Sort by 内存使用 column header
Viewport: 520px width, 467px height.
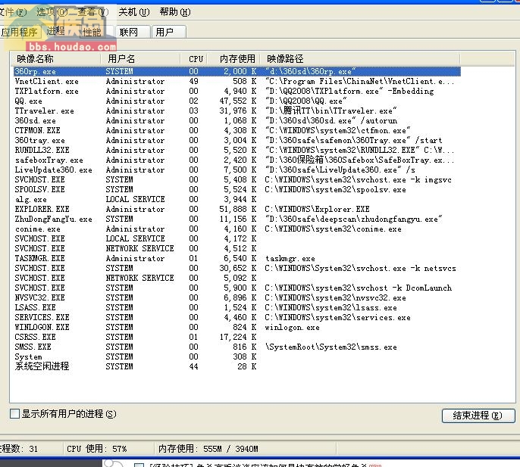point(234,59)
